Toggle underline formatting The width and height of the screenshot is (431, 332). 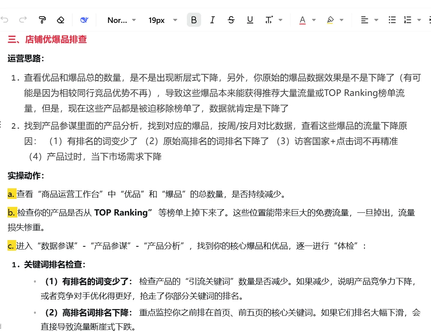pos(250,20)
